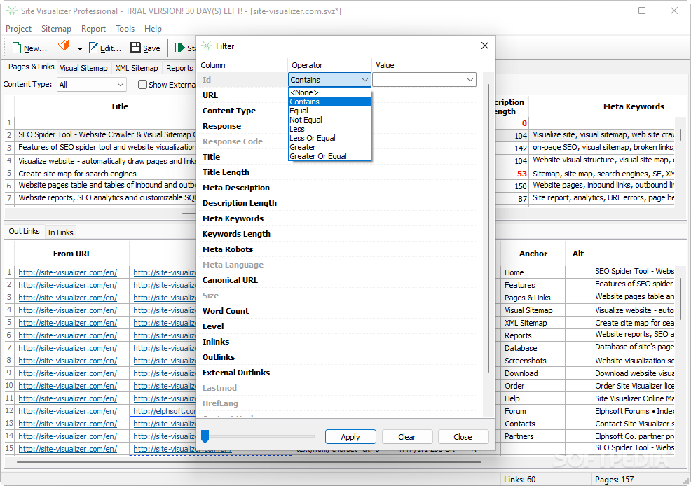The width and height of the screenshot is (691, 486).
Task: Choose Not Equal operator option
Action: point(329,120)
